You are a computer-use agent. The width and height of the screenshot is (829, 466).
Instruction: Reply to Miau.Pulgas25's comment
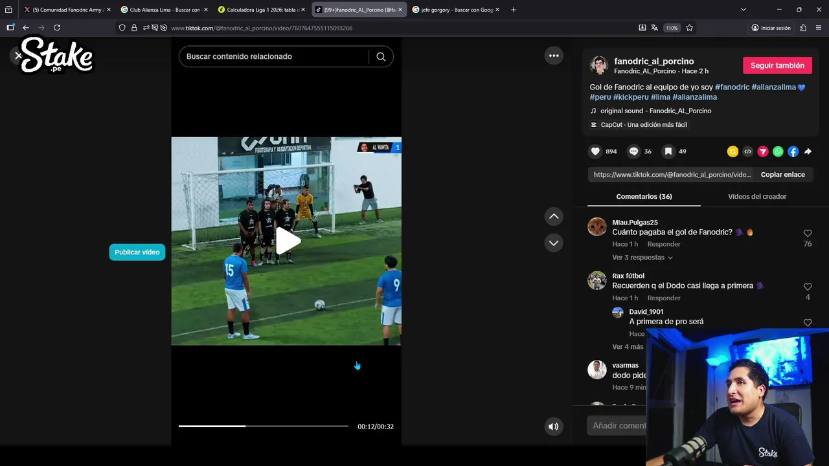click(x=664, y=244)
